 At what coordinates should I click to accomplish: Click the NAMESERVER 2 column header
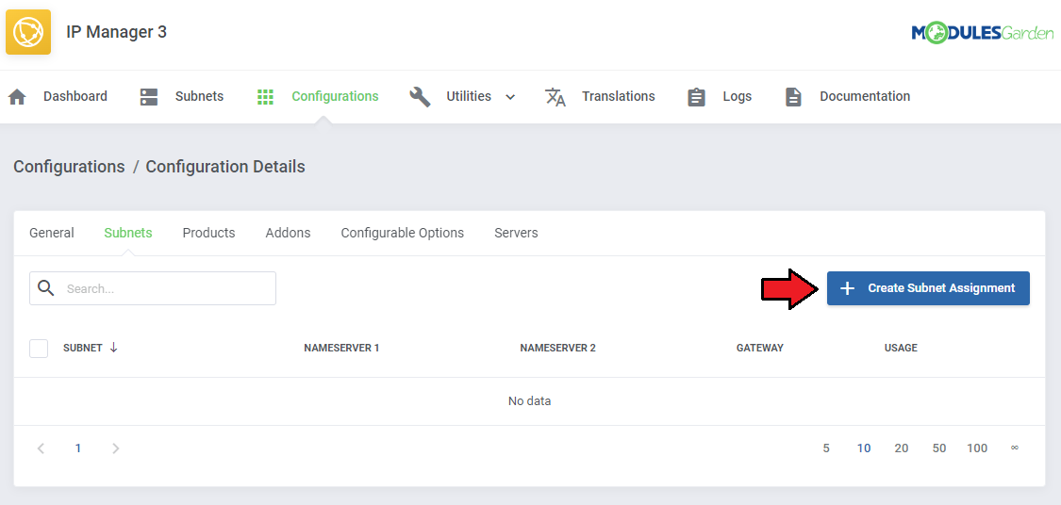(557, 349)
